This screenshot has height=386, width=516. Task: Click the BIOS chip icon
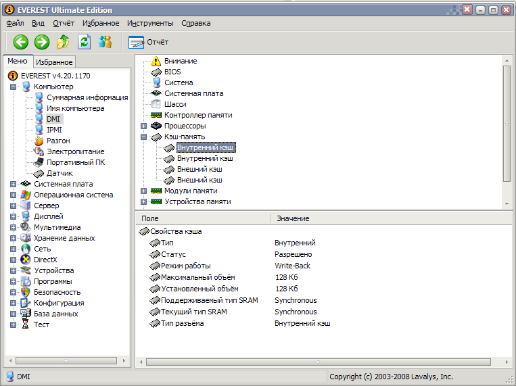[156, 72]
